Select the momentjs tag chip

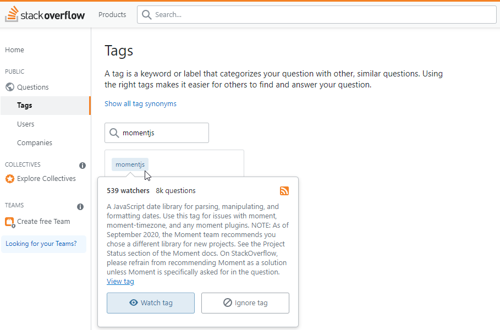[130, 164]
